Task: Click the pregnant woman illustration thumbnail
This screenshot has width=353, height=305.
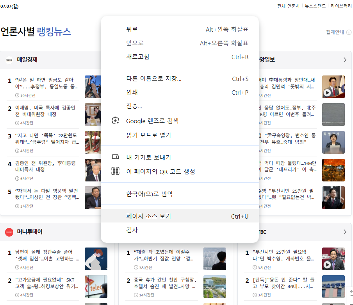Action: [x=96, y=259]
